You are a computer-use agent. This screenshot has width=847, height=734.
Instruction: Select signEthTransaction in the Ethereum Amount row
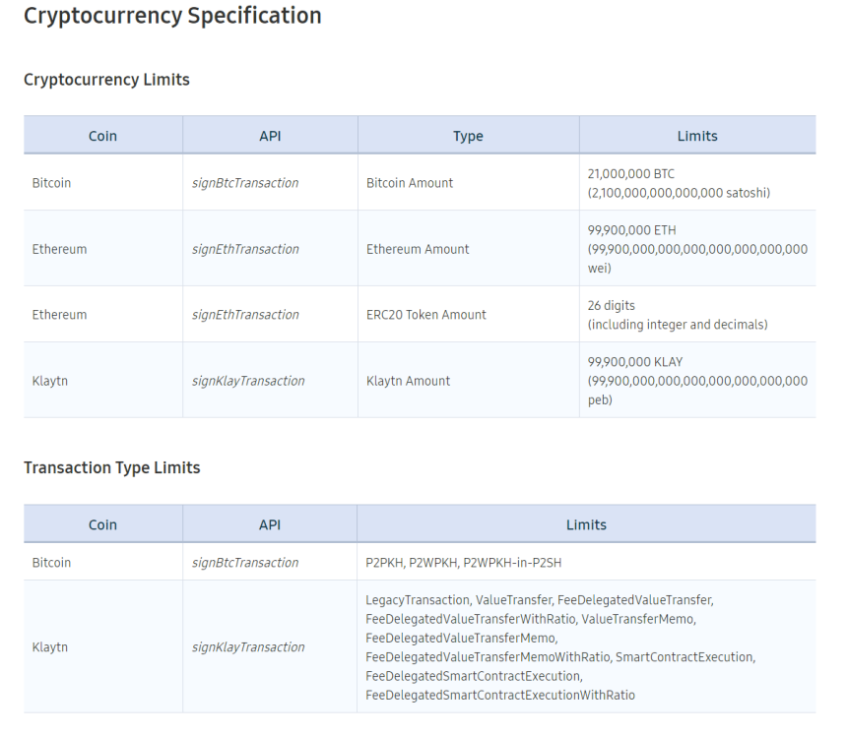click(x=245, y=249)
